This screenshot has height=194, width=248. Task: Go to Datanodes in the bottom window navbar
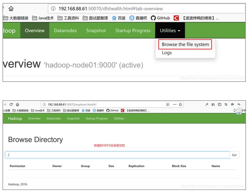pyautogui.click(x=54, y=118)
